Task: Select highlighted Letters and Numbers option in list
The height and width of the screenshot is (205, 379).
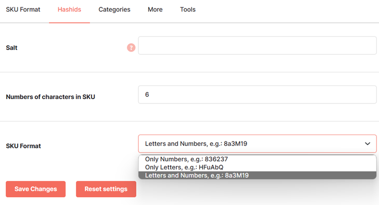Action: pos(257,175)
